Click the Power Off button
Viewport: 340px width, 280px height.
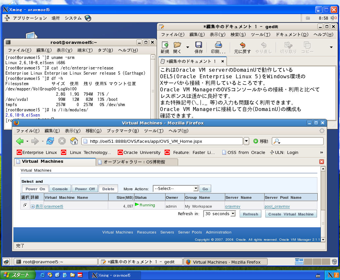85,189
